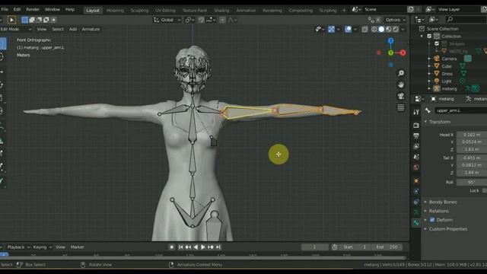This screenshot has height=274, width=487.
Task: Select the Tweak select tool icon in the header
Action: [x=11, y=20]
